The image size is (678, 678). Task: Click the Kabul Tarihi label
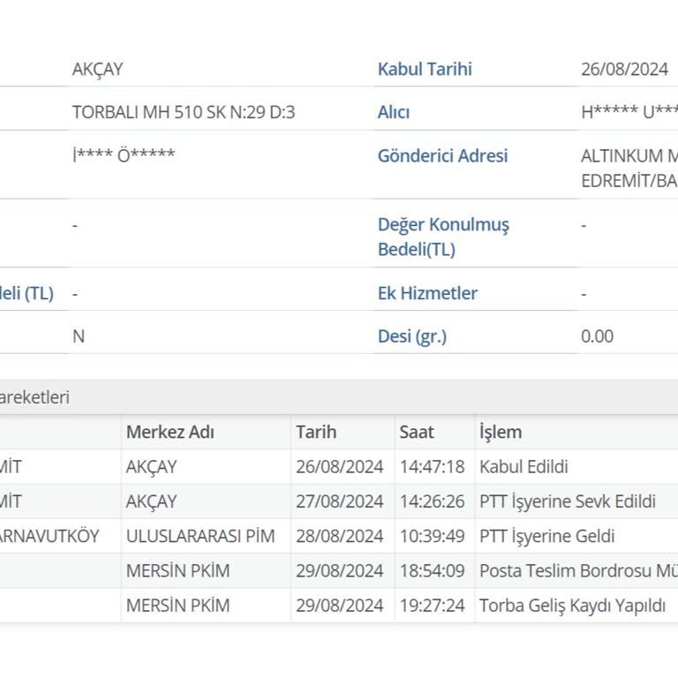pos(425,70)
